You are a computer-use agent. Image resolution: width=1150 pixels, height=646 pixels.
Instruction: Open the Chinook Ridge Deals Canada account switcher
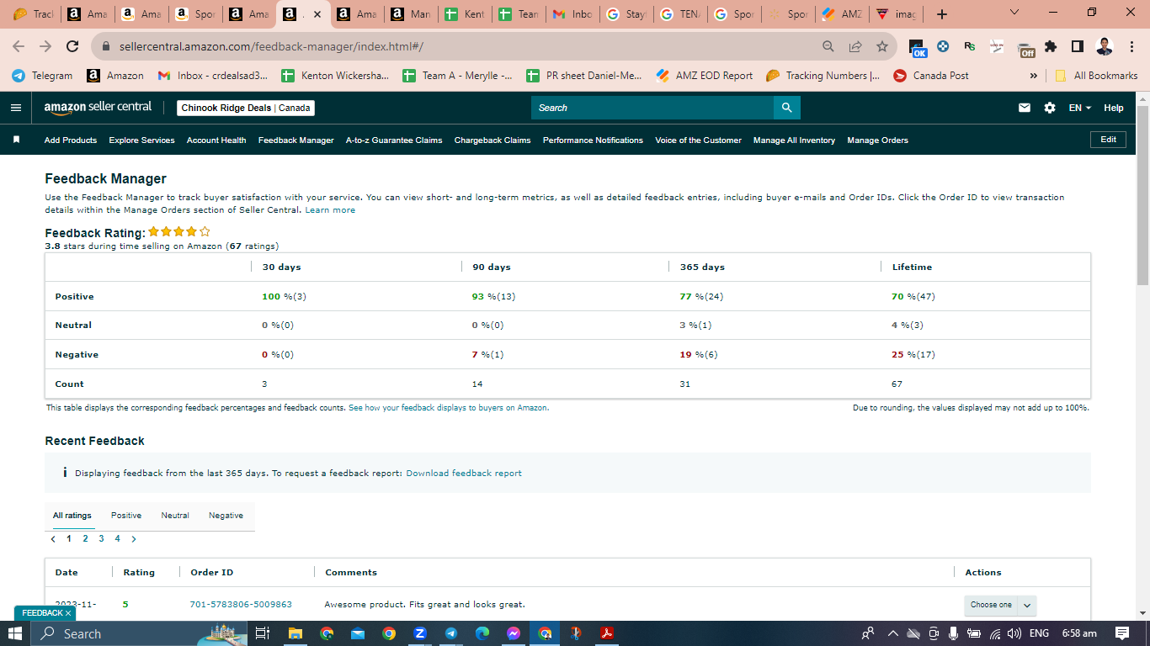[247, 108]
